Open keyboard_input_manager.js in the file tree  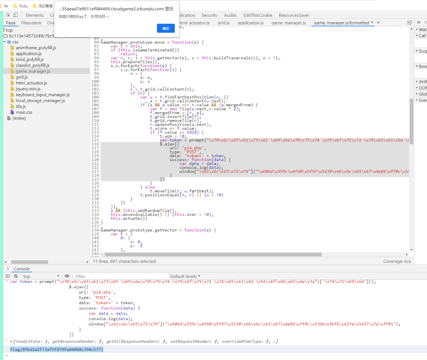[x=43, y=95]
